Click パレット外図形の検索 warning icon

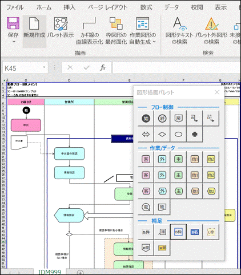click(211, 24)
